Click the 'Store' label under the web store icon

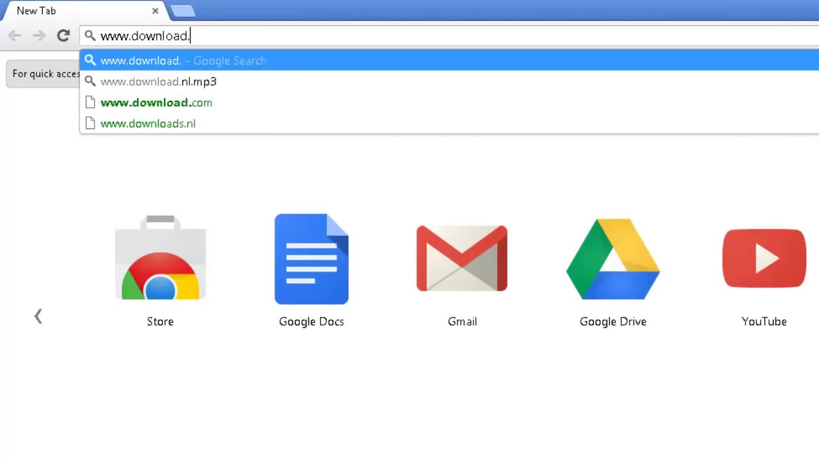(x=160, y=321)
